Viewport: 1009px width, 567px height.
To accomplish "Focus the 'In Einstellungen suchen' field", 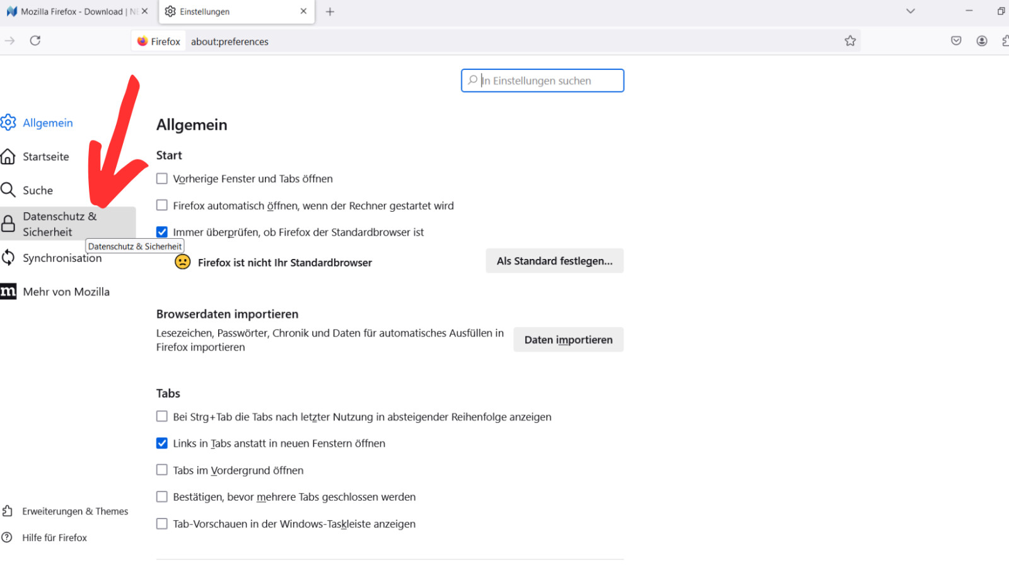I will tap(542, 81).
